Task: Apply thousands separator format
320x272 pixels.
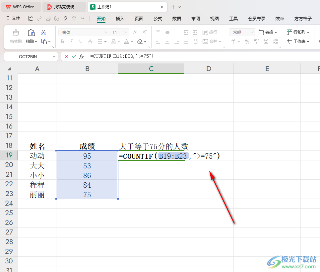Action: tap(257, 42)
